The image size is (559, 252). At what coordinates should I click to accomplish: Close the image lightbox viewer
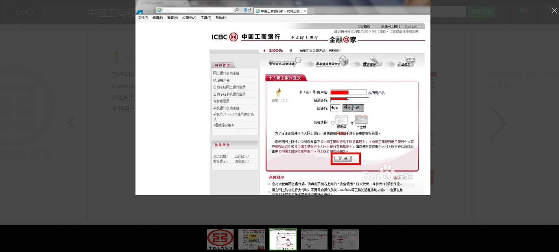tap(554, 11)
